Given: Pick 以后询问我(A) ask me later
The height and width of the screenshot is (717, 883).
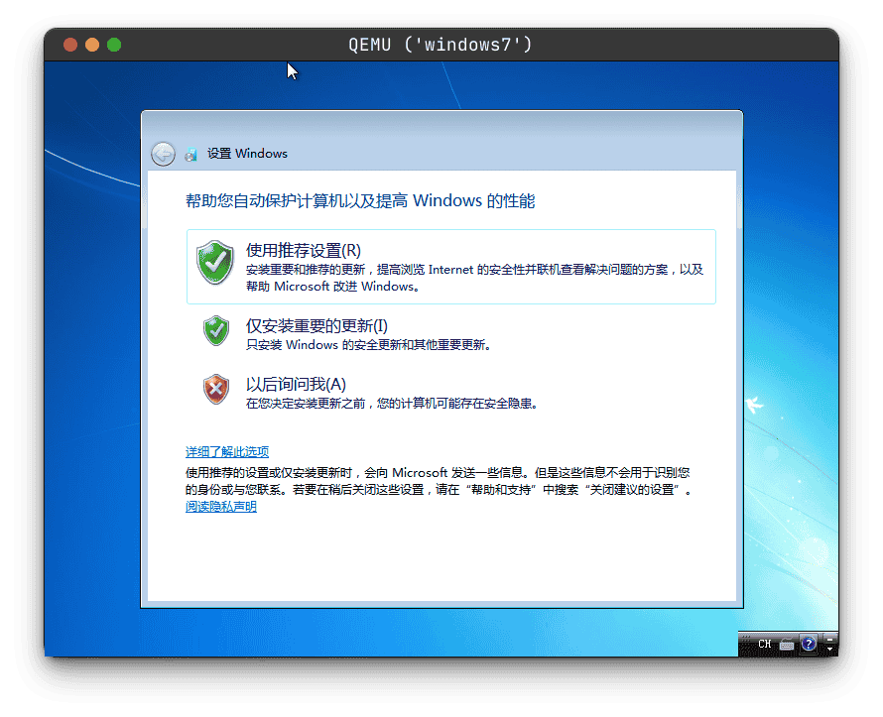Looking at the screenshot, I should coord(451,393).
